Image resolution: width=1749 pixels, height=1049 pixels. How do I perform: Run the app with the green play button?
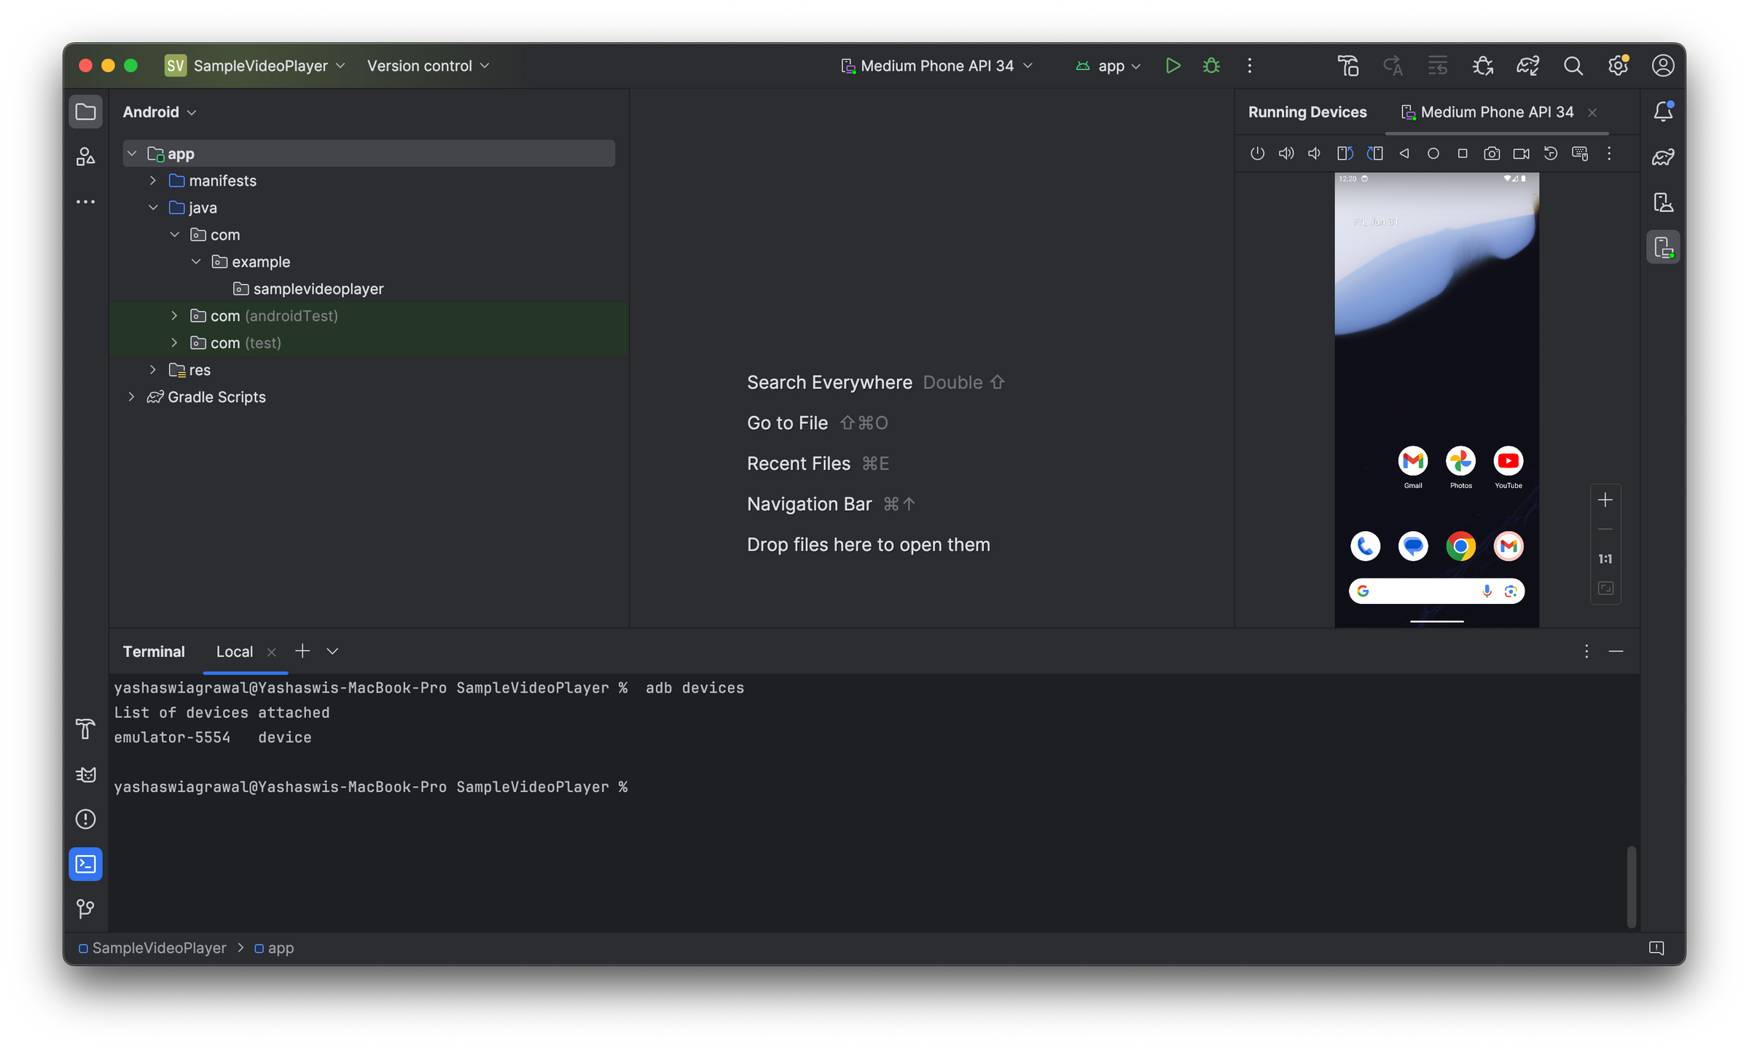(1173, 65)
